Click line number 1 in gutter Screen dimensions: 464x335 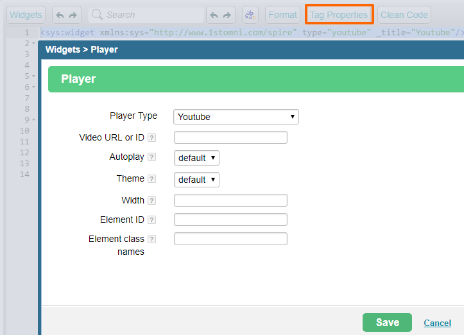pyautogui.click(x=27, y=32)
